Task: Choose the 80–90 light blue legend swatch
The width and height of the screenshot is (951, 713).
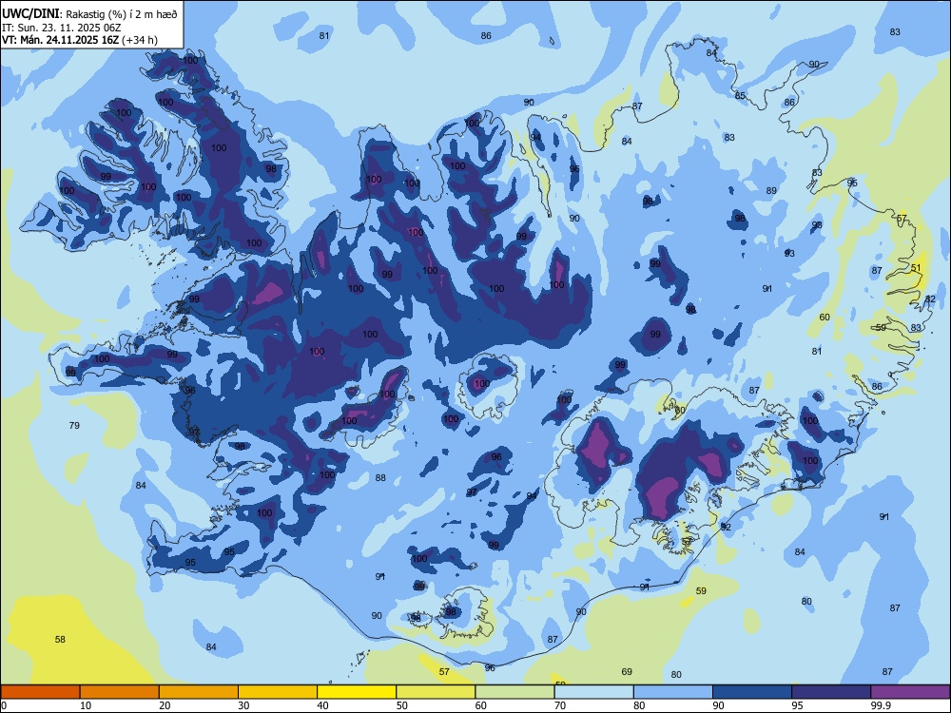Action: (672, 692)
